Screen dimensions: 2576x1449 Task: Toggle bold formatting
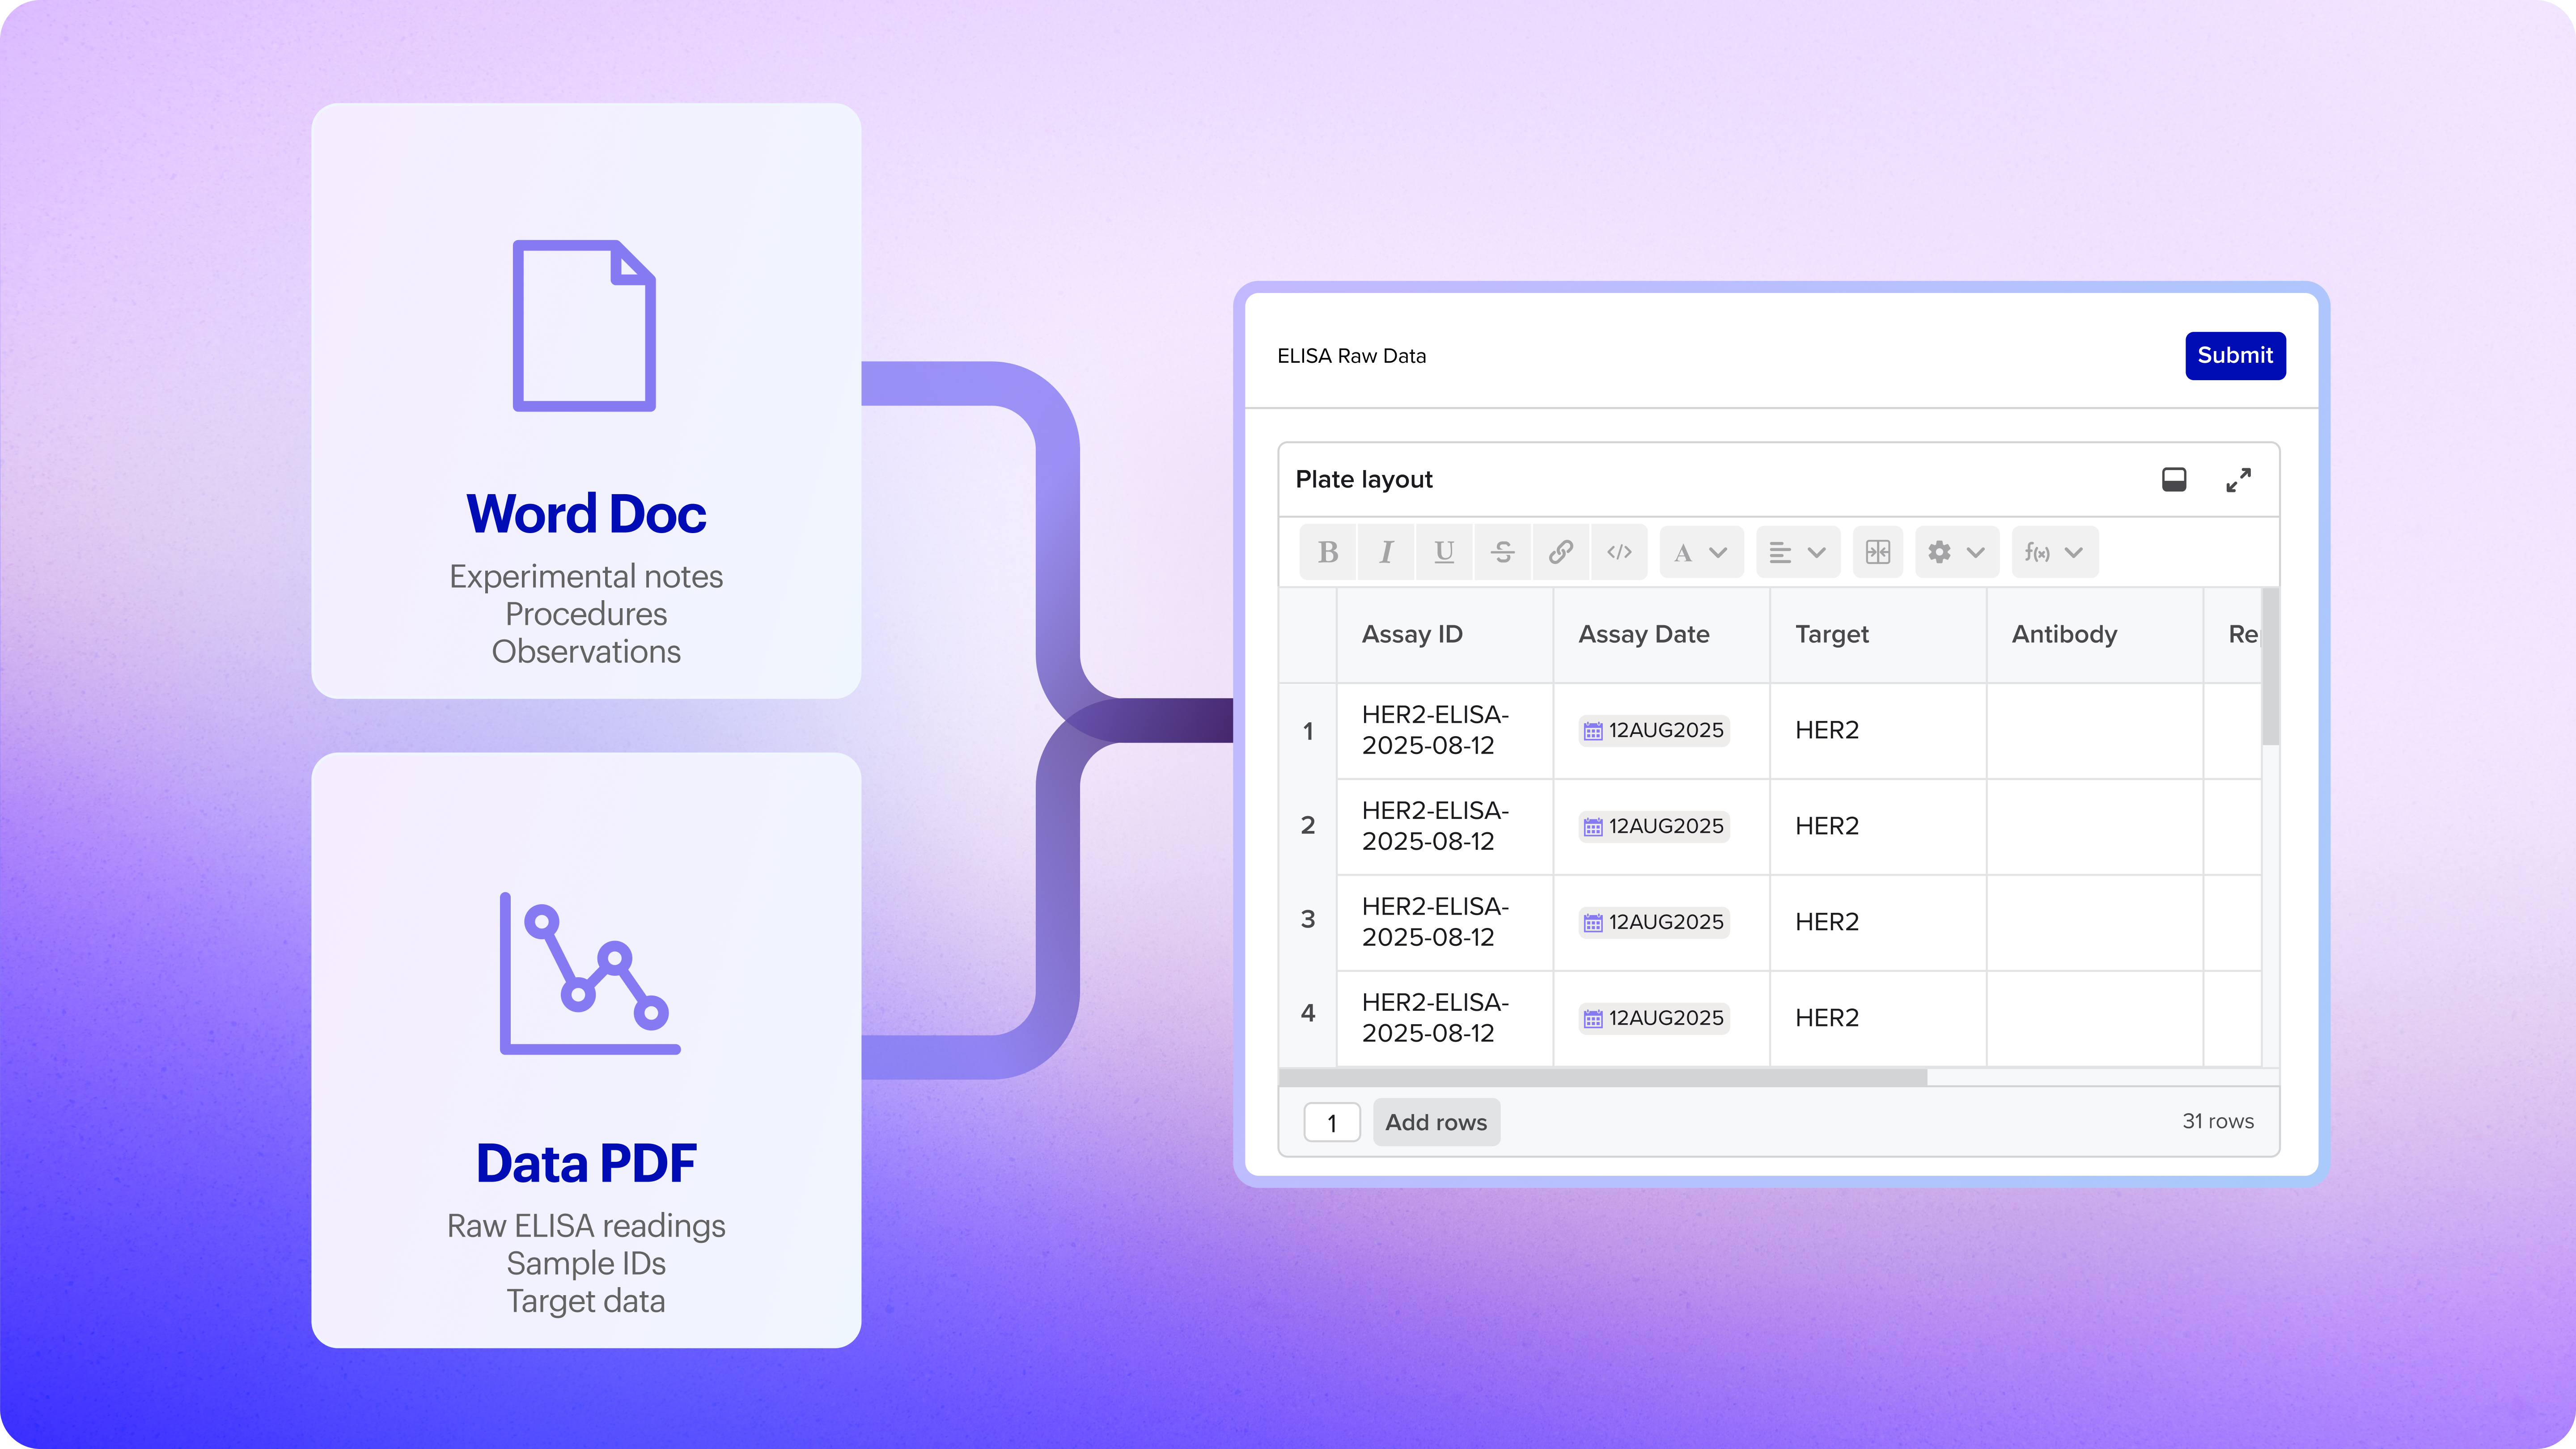pyautogui.click(x=1327, y=551)
